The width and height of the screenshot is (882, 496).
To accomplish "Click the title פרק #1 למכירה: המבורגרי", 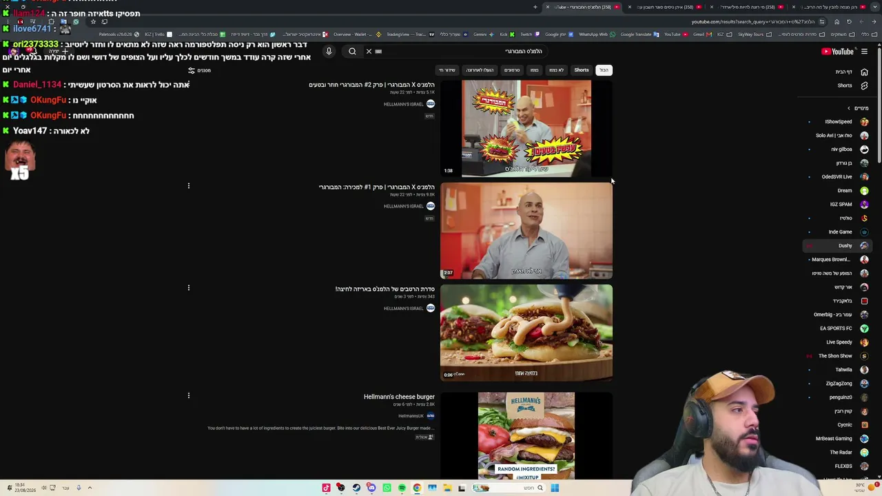I will [x=376, y=187].
